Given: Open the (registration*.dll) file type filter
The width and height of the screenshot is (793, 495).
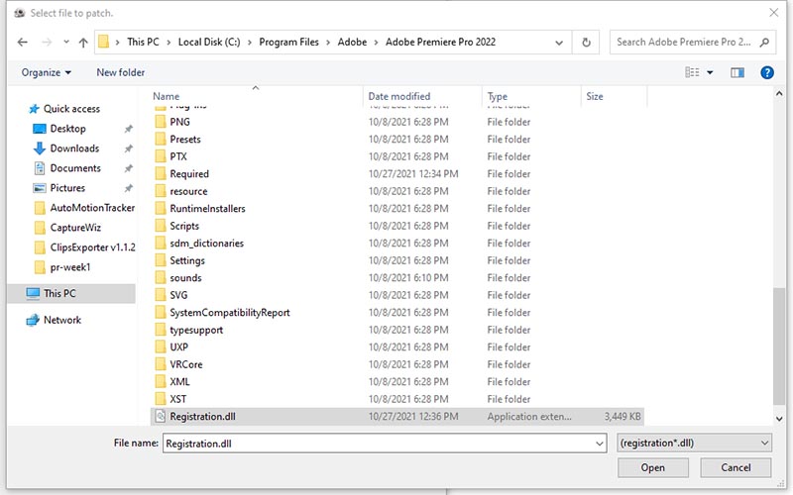Looking at the screenshot, I should pos(695,443).
